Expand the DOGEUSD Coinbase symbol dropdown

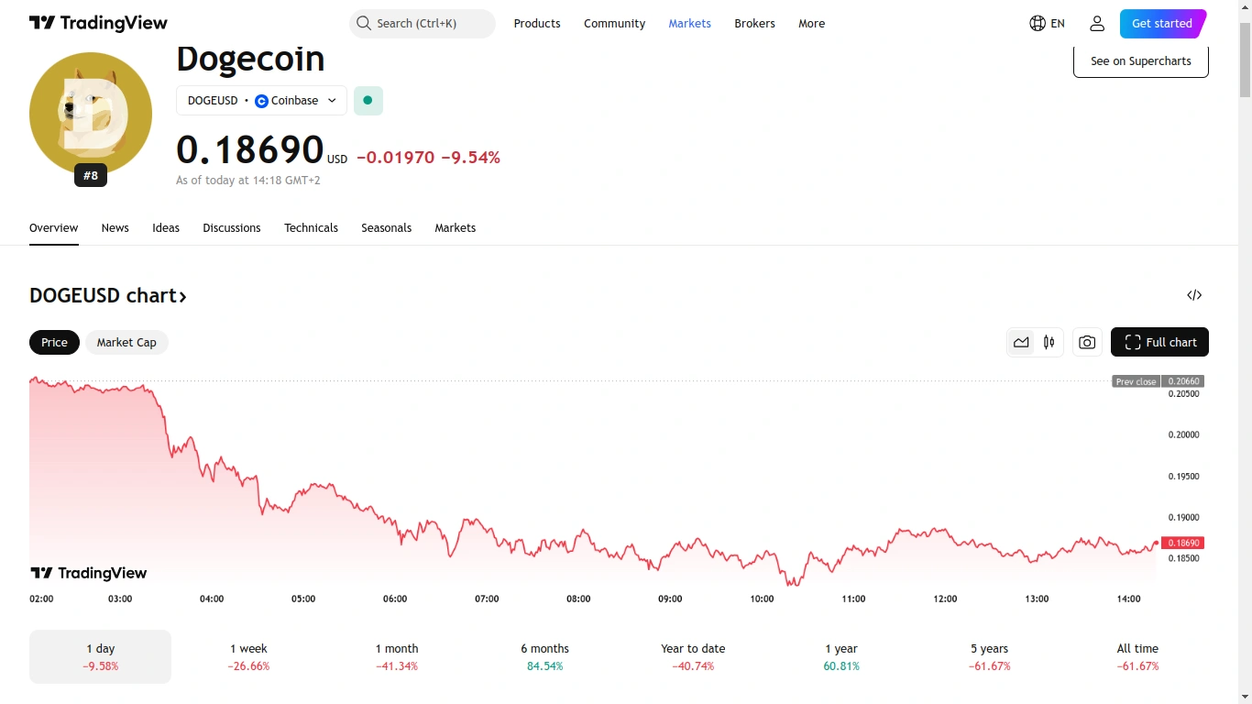point(261,101)
